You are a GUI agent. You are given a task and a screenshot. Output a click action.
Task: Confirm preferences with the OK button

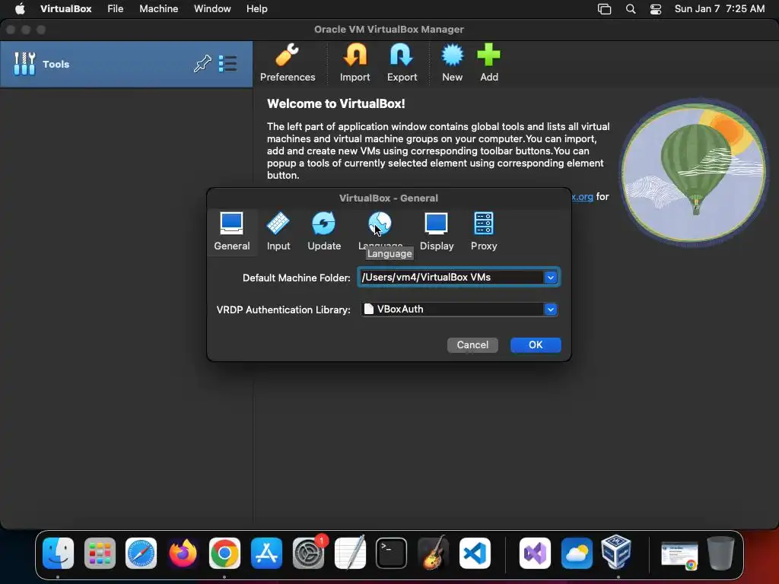pyautogui.click(x=536, y=345)
